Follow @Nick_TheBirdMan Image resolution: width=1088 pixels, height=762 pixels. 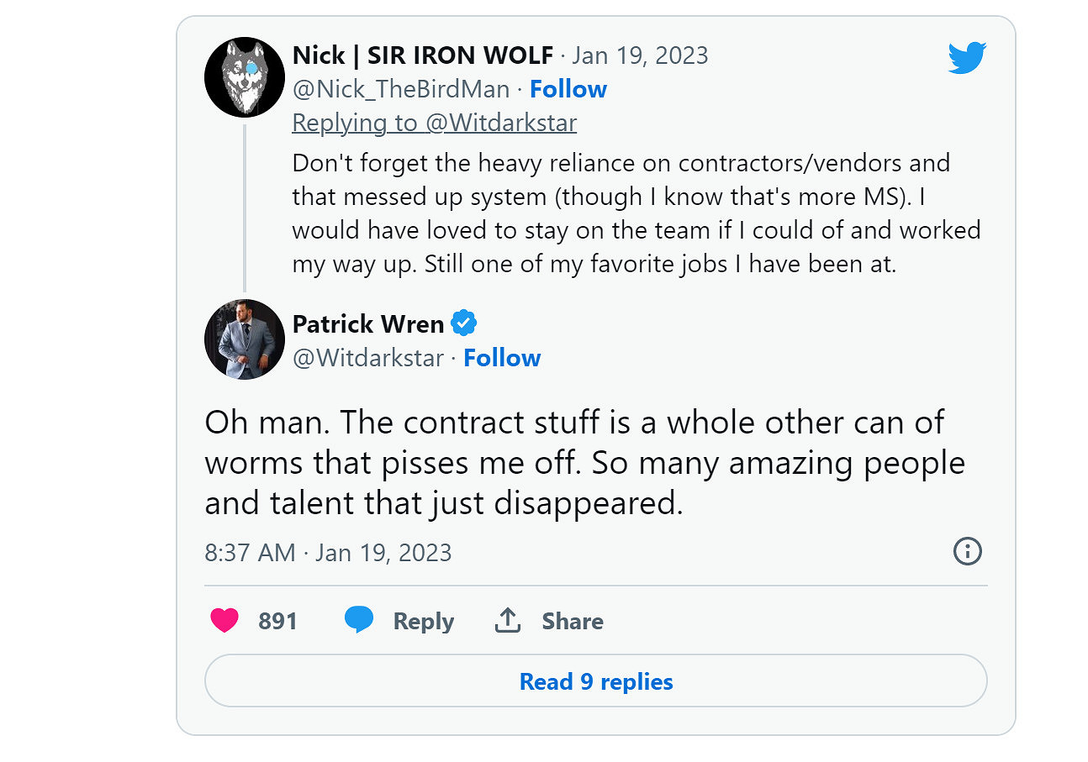point(568,89)
